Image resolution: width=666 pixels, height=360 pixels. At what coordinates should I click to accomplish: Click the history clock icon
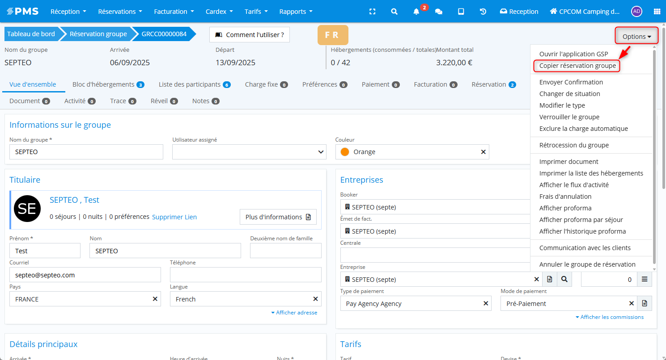pyautogui.click(x=483, y=12)
